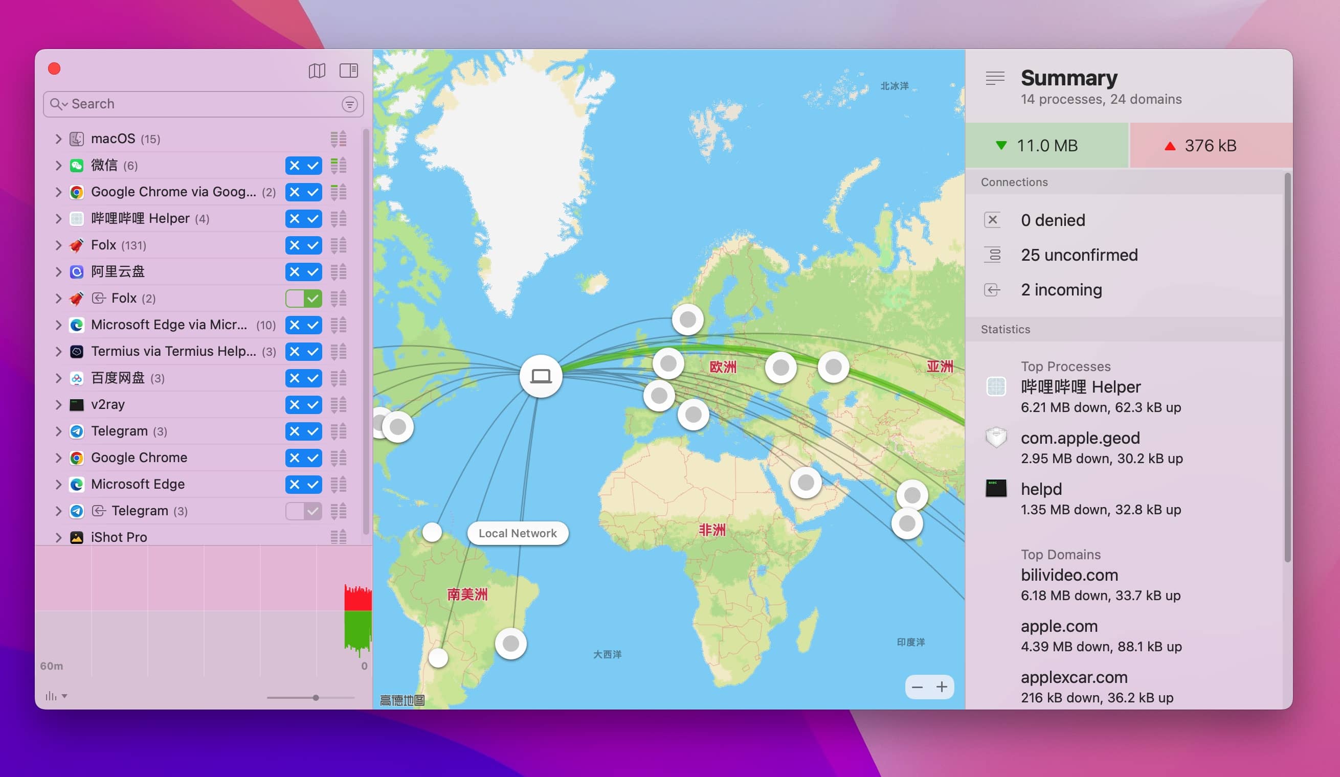Viewport: 1340px width, 777px height.
Task: Toggle the map view icon
Action: 317,71
